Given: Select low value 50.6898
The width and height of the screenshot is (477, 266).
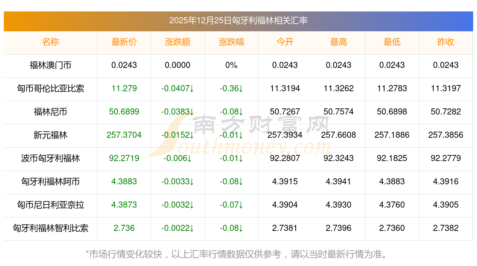Looking at the screenshot, I should pyautogui.click(x=392, y=112).
